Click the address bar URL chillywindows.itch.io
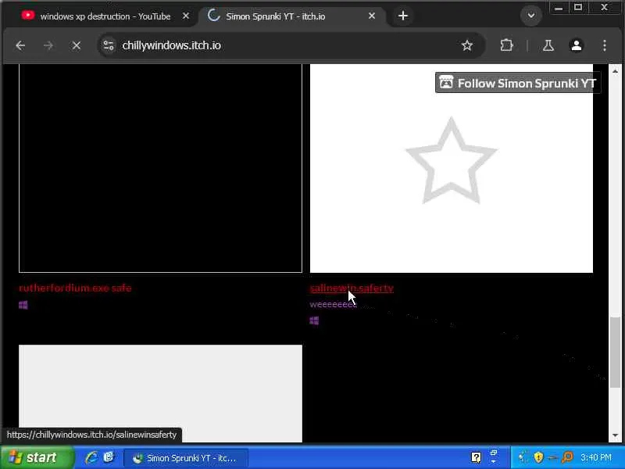The width and height of the screenshot is (625, 469). [171, 45]
